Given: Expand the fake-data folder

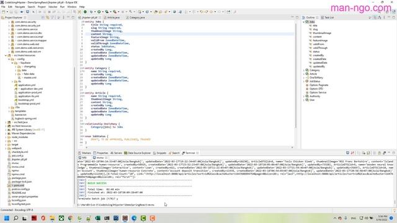Looking at the screenshot, I should pos(16,74).
